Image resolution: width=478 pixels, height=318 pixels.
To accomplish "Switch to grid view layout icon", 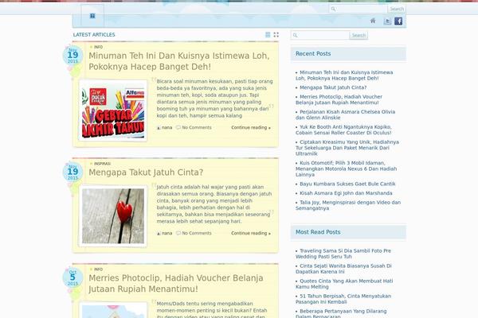I will (x=276, y=35).
